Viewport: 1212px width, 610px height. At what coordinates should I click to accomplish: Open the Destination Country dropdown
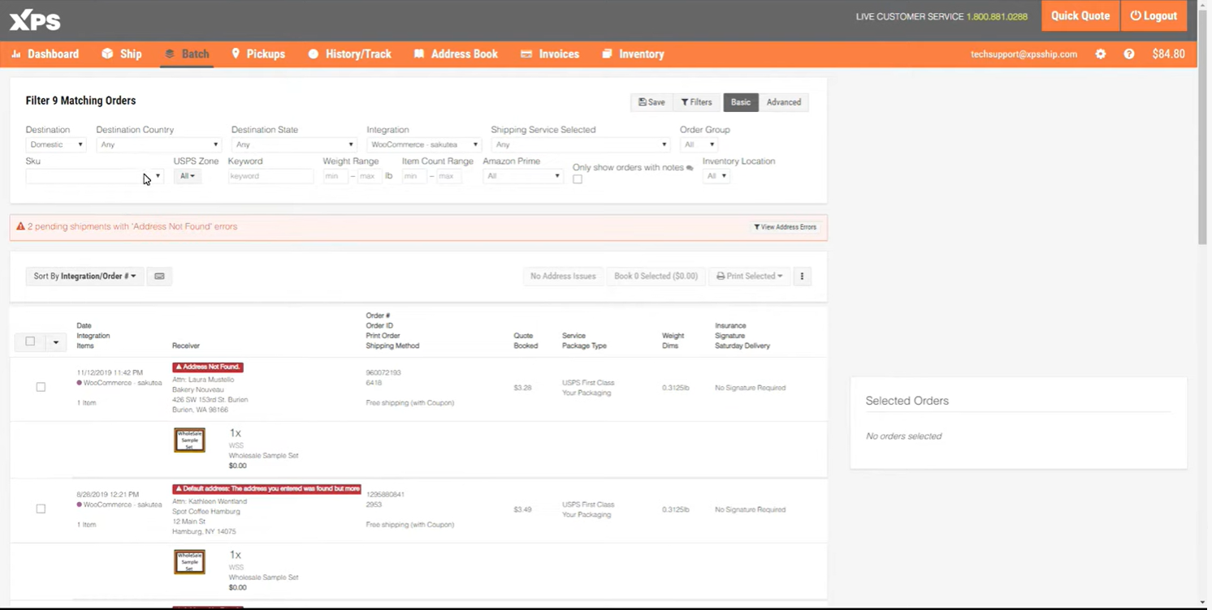[158, 144]
